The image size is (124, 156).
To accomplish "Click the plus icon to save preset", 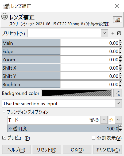I will point(113,33).
